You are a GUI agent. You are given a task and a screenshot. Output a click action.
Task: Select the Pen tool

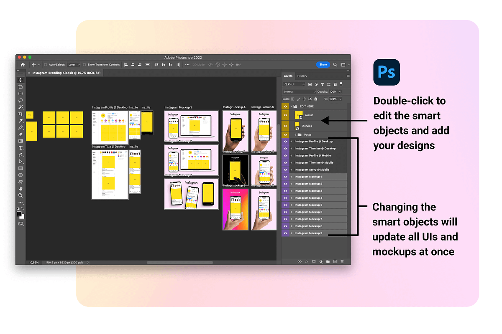tap(20, 155)
